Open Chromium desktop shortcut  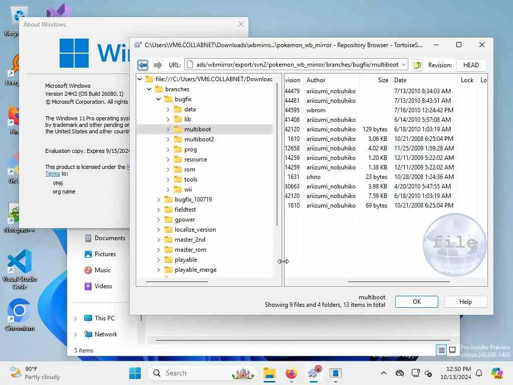pos(20,315)
